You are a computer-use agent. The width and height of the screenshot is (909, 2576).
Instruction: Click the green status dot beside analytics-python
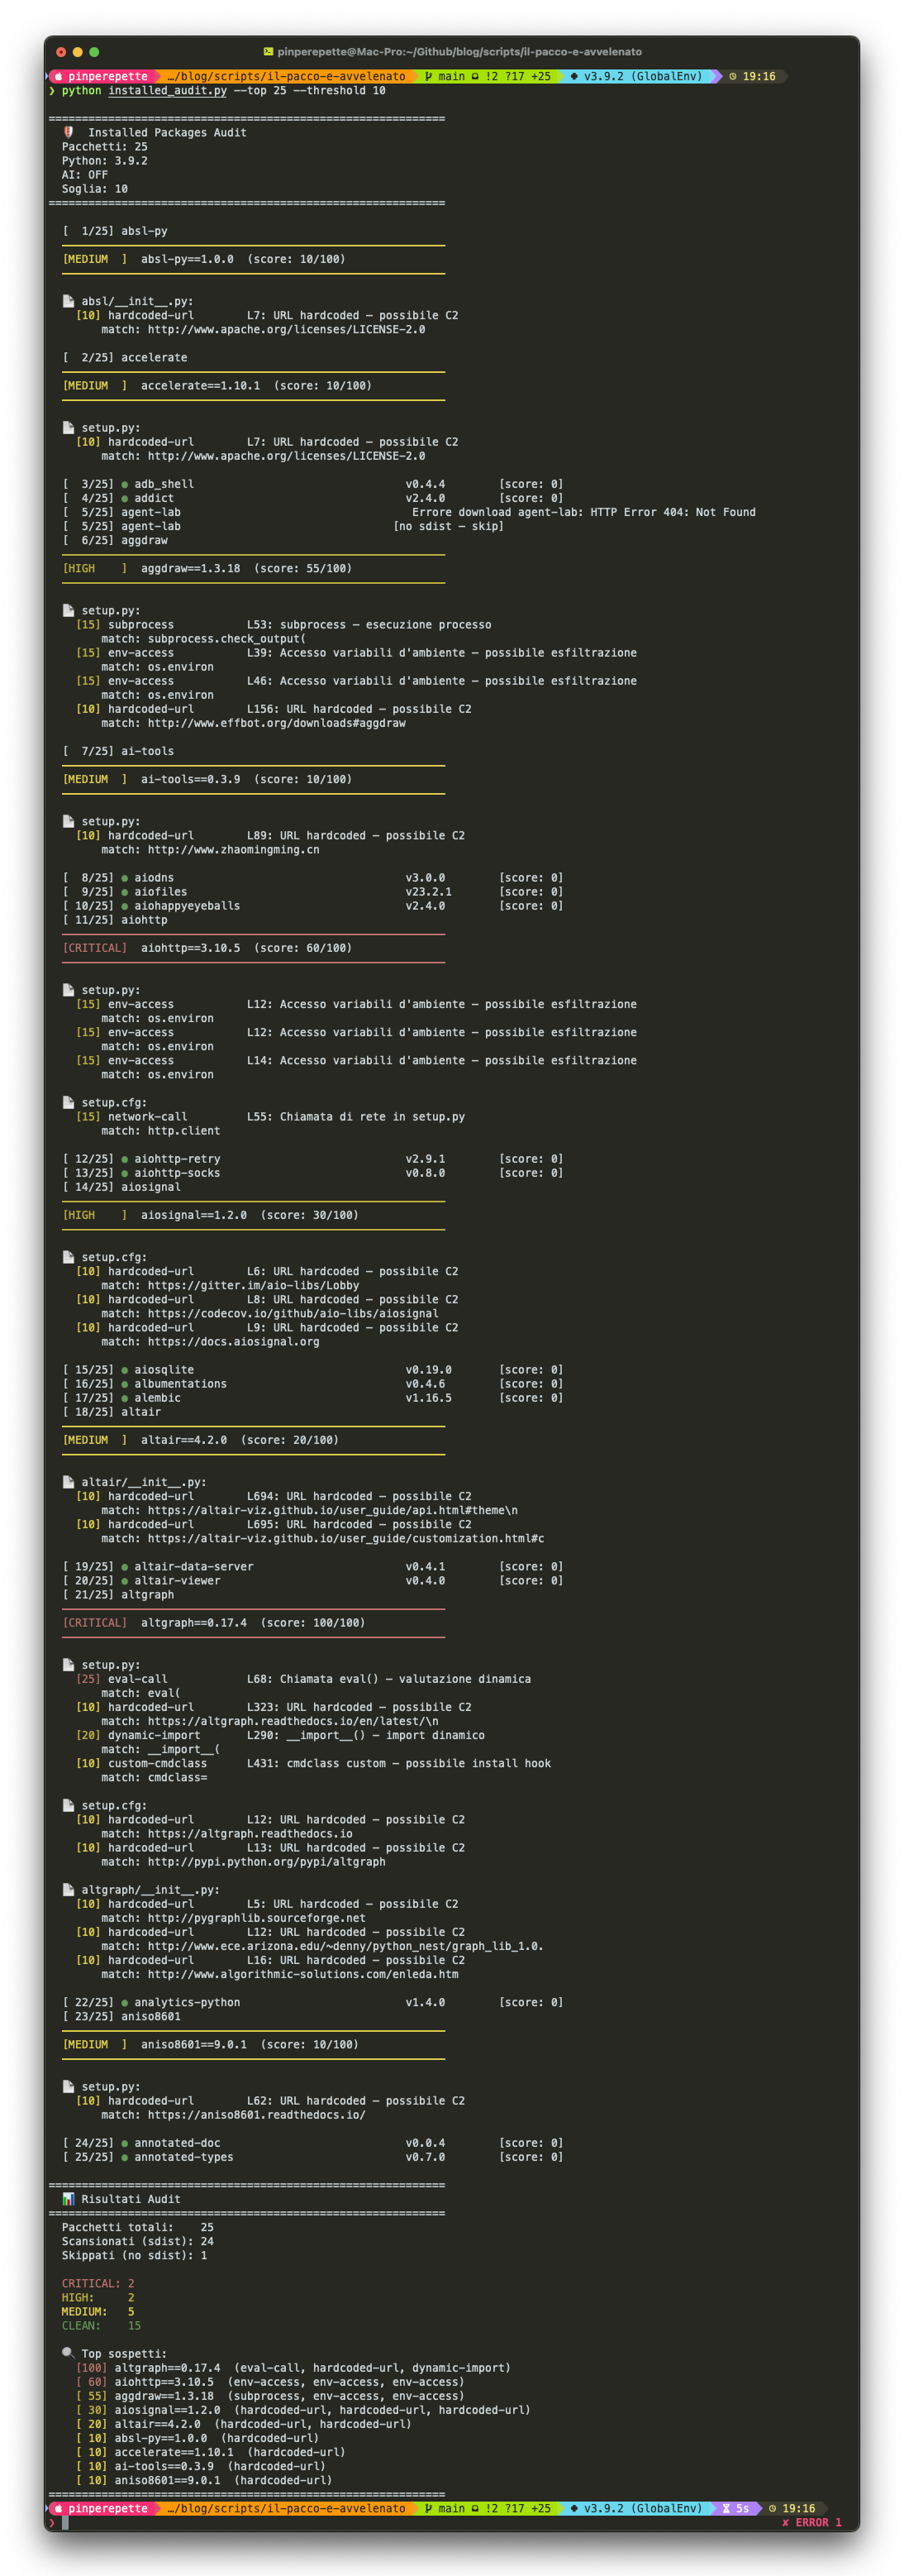point(125,2002)
